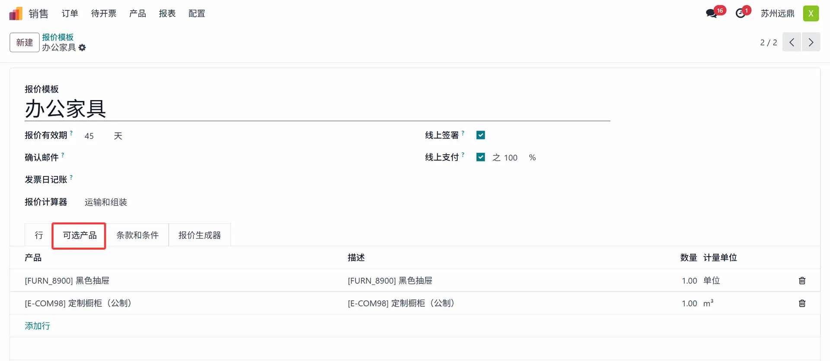Go to previous record arrow
This screenshot has height=361, width=830.
point(792,42)
